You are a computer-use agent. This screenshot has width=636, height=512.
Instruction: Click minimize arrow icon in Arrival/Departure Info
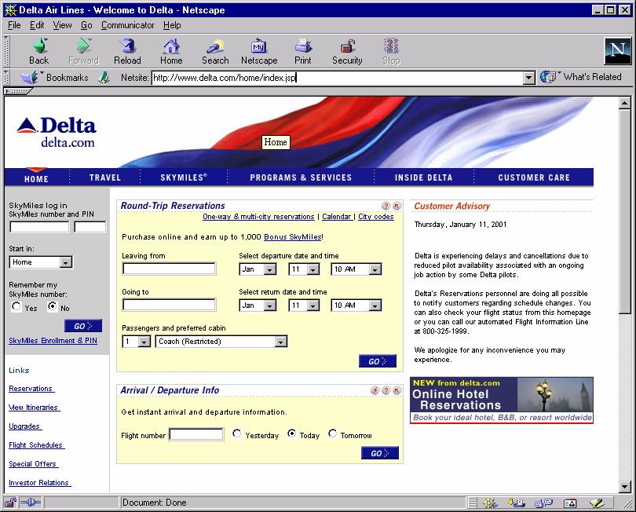397,390
